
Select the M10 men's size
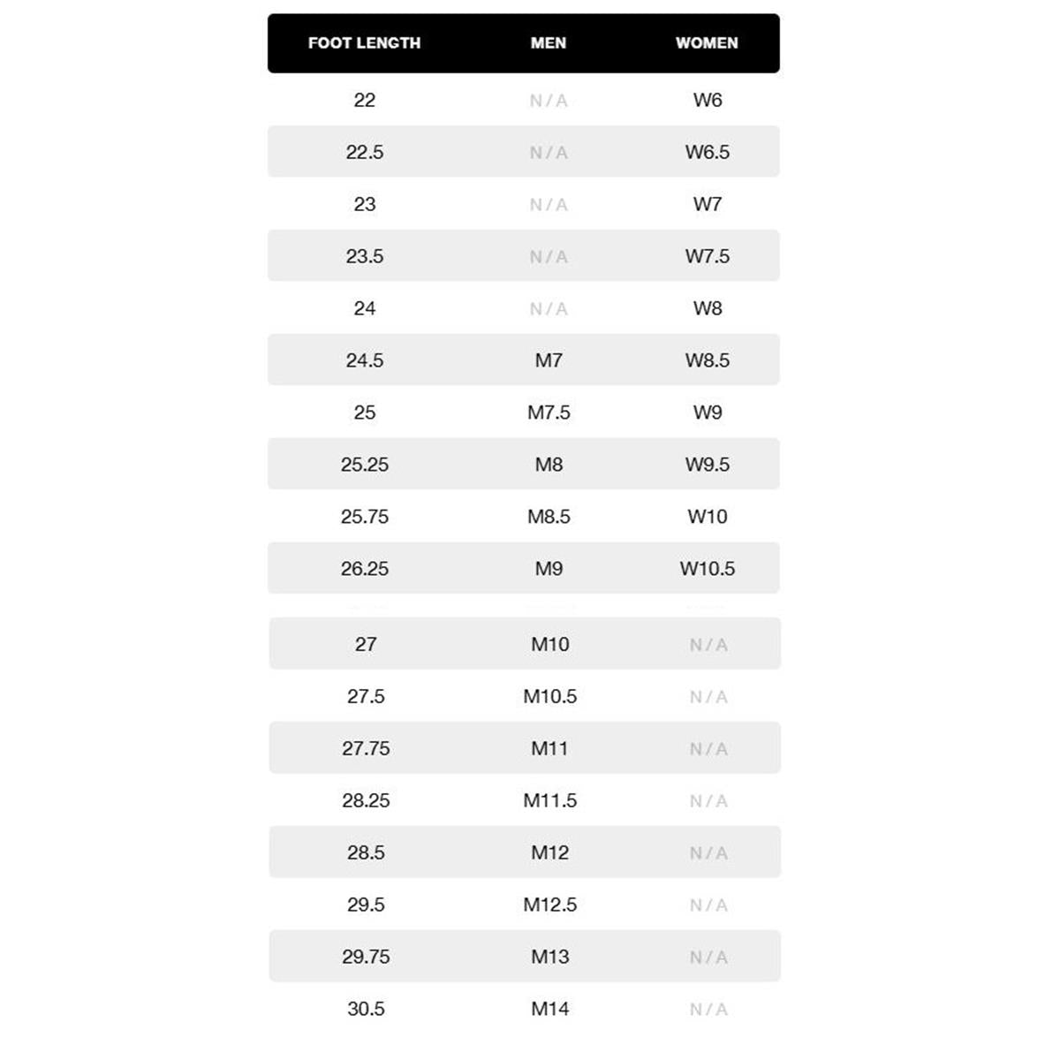[x=550, y=644]
